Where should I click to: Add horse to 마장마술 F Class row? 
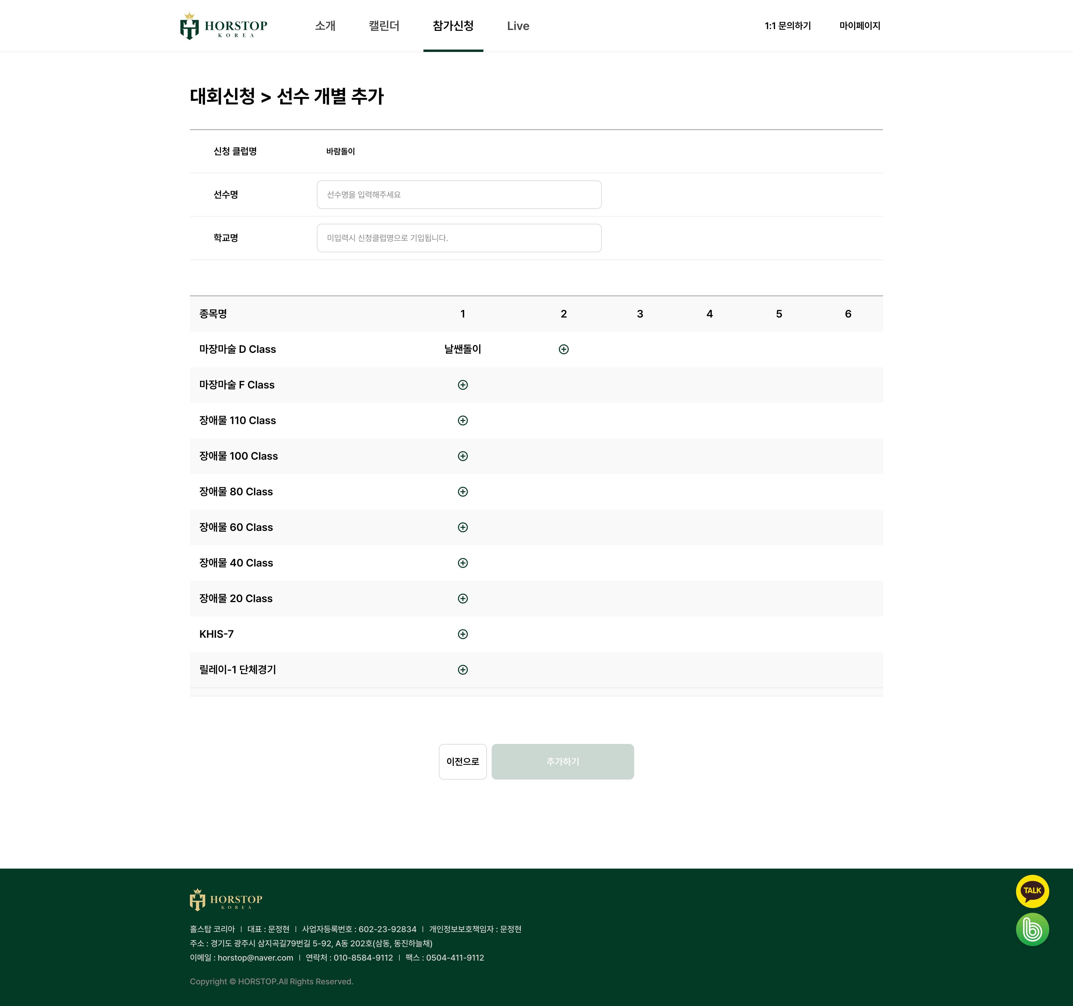(x=463, y=385)
